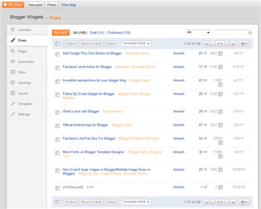Check the Untitled post draft checkbox
261x209 pixels.
pyautogui.click(x=57, y=188)
